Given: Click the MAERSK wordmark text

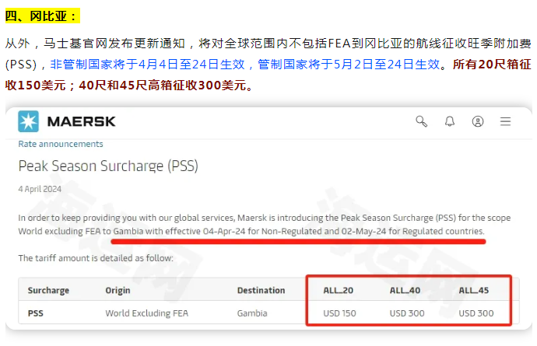Looking at the screenshot, I should tap(82, 121).
